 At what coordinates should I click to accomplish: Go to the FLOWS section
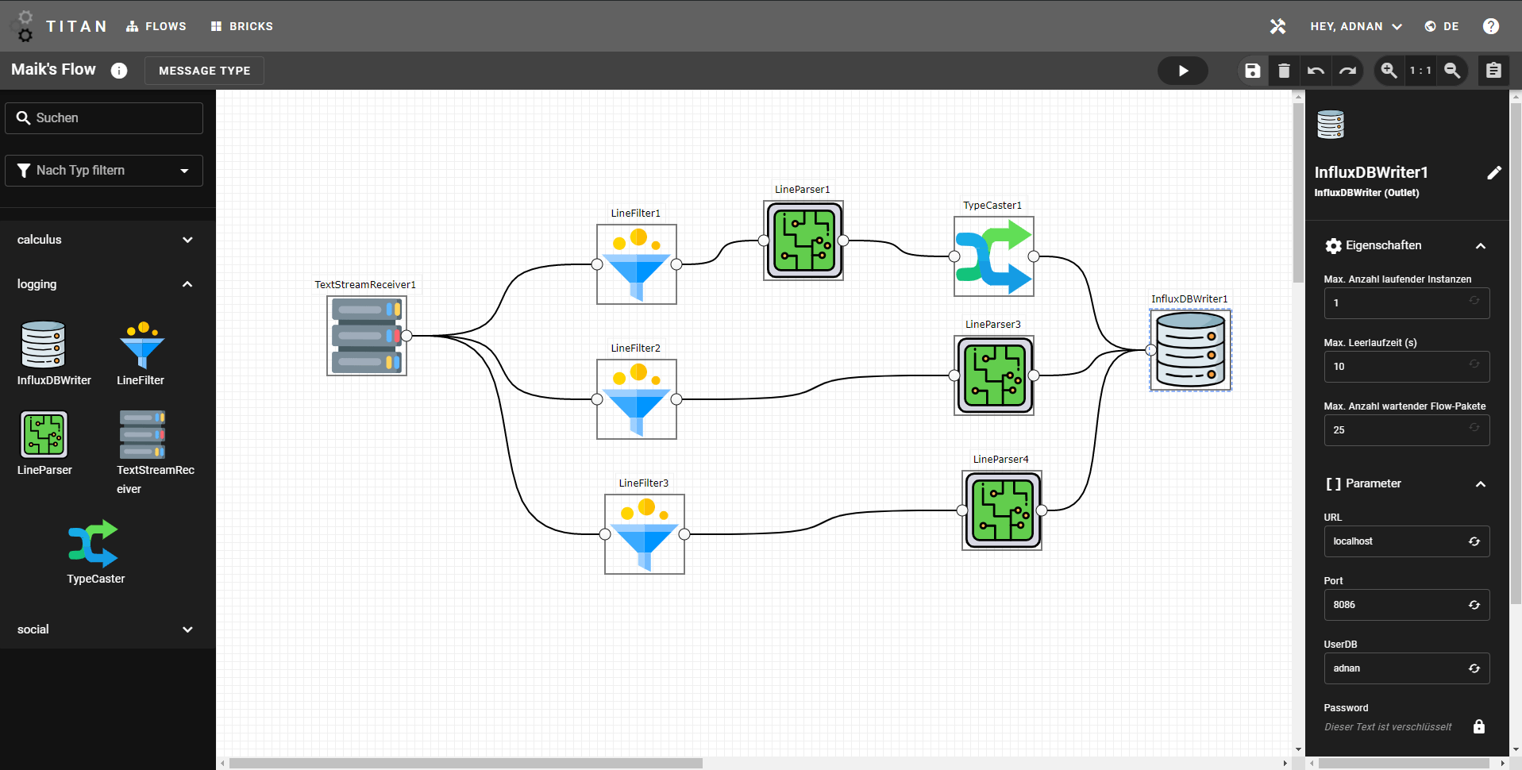pos(156,26)
